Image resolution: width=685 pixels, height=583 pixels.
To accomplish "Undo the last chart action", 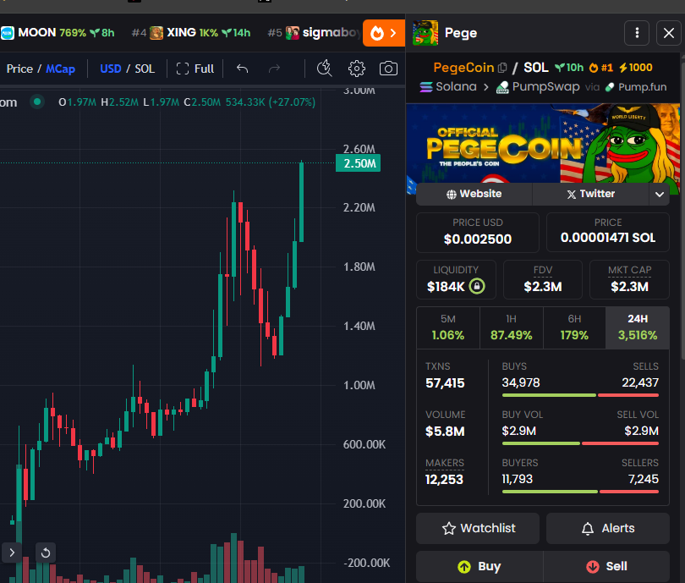I will point(243,69).
